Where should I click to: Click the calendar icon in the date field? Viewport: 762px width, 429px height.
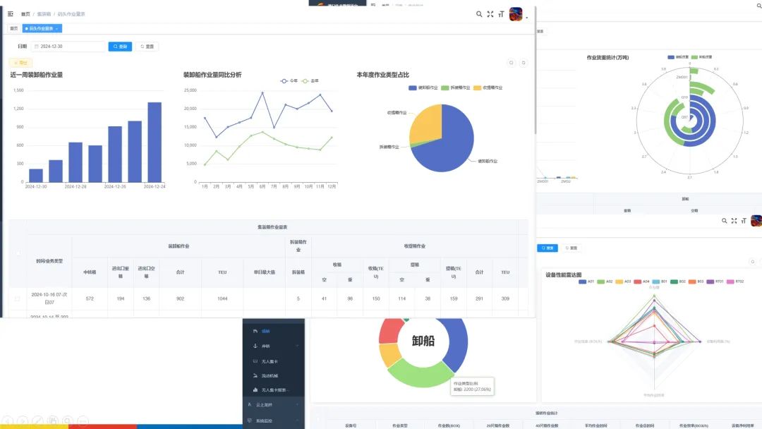tap(37, 47)
